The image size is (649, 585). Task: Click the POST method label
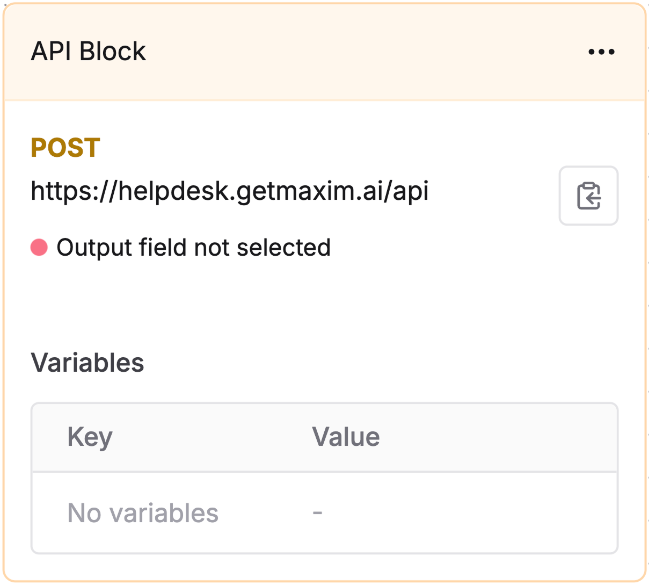65,148
